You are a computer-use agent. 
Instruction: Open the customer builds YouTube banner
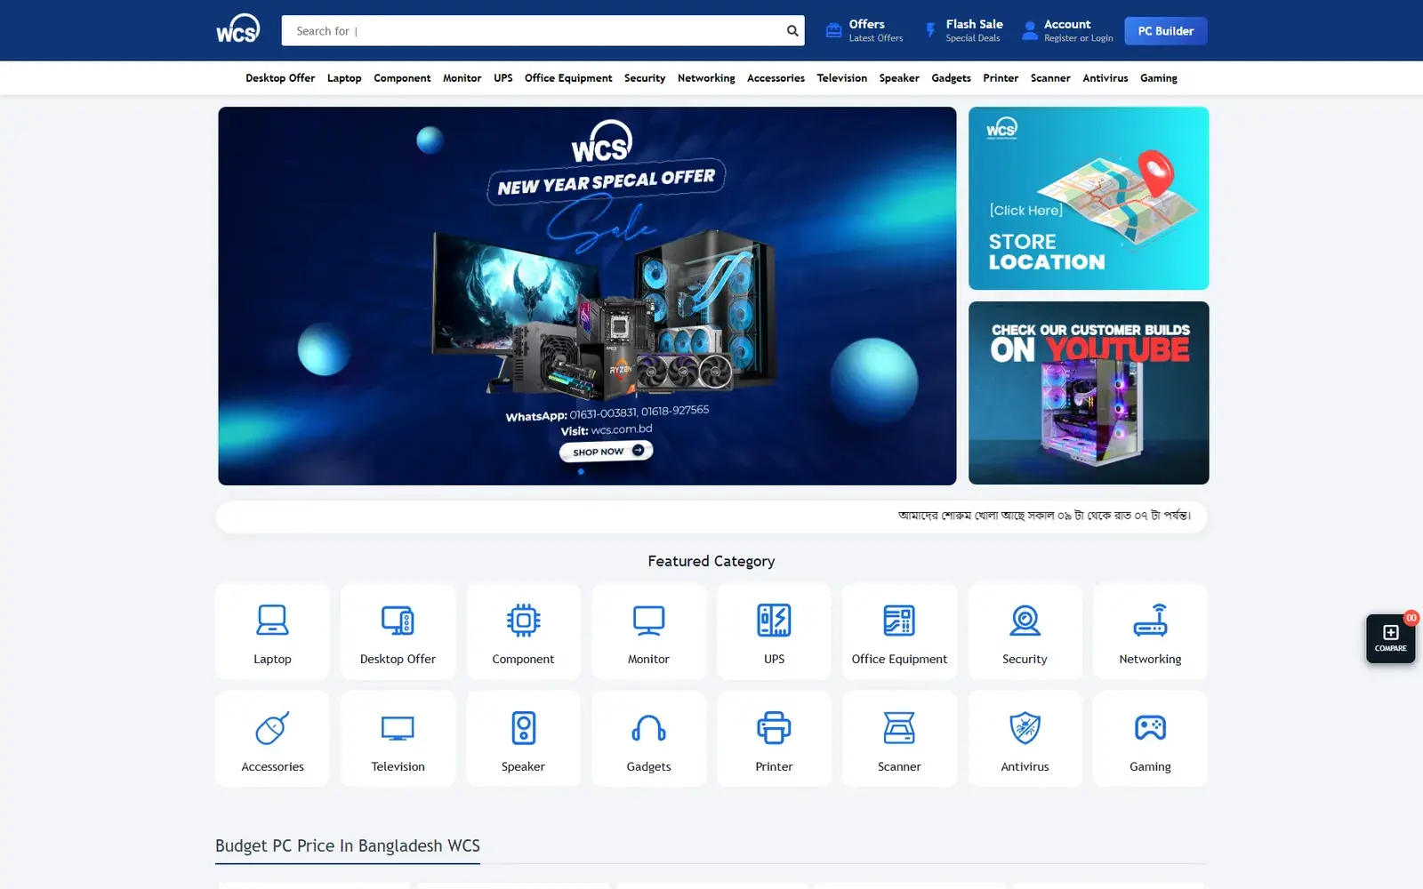1089,393
